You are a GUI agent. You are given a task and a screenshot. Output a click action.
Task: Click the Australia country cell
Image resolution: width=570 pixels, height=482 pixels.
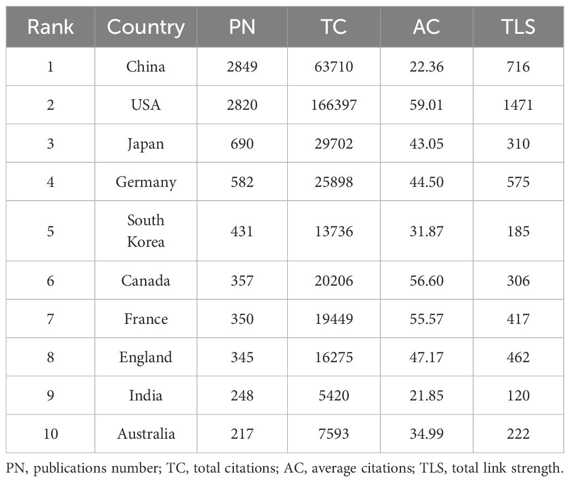tap(146, 434)
